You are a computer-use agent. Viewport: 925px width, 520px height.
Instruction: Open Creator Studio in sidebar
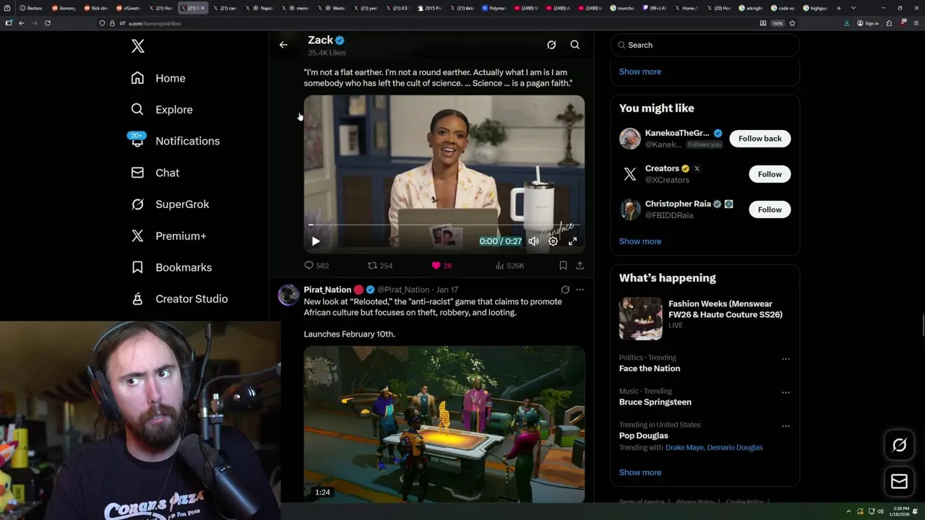pyautogui.click(x=179, y=299)
